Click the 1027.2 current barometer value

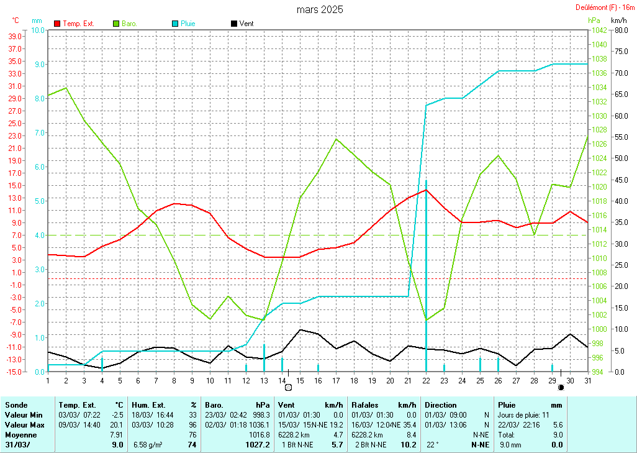[258, 445]
